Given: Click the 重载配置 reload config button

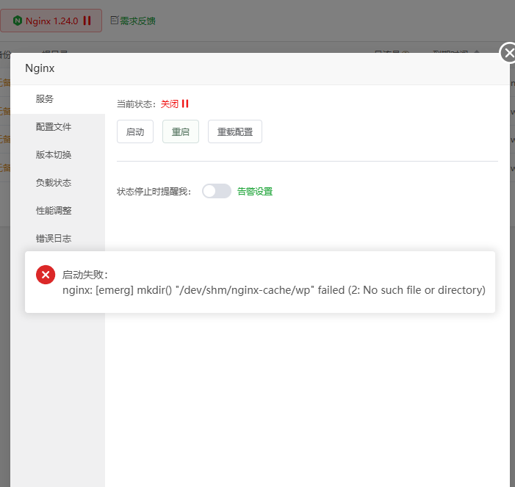Looking at the screenshot, I should tap(235, 131).
